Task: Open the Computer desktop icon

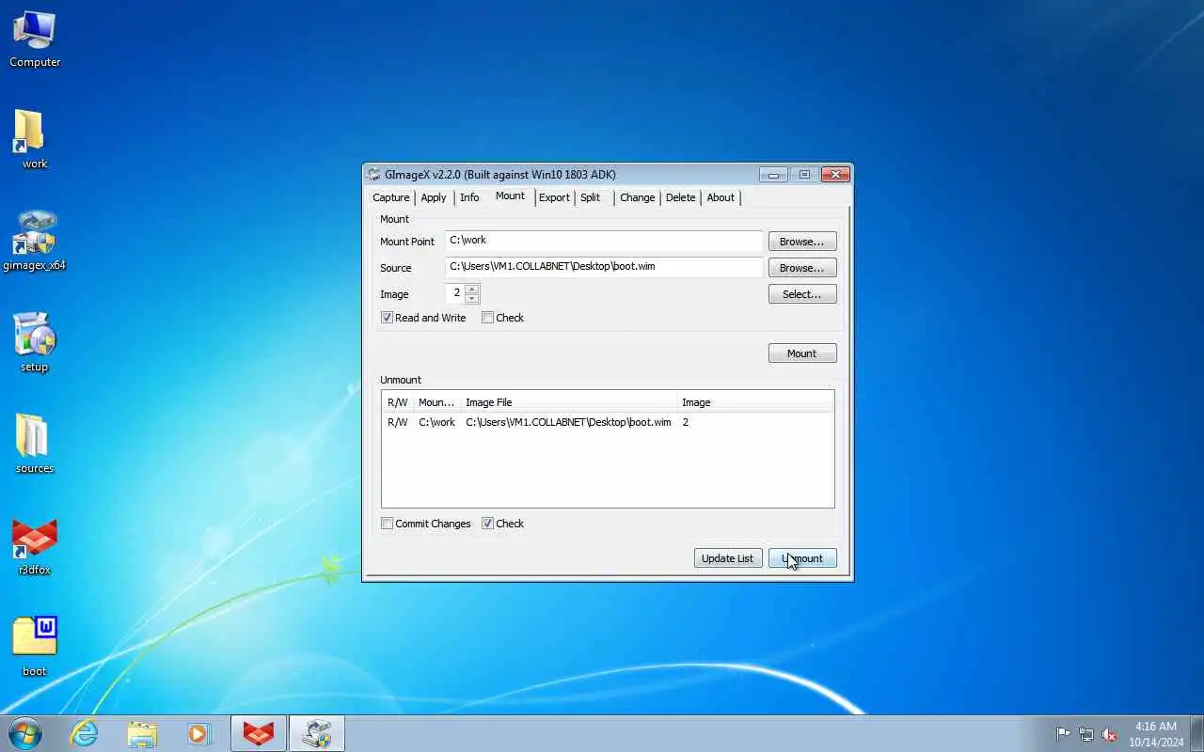Action: (35, 39)
